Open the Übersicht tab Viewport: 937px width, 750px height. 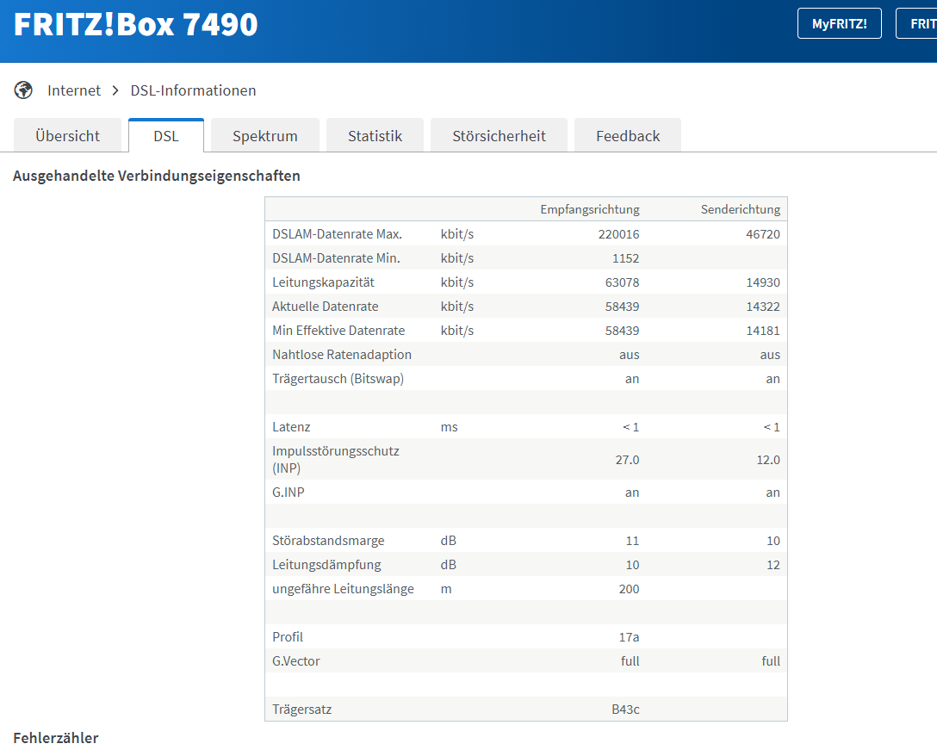point(67,136)
